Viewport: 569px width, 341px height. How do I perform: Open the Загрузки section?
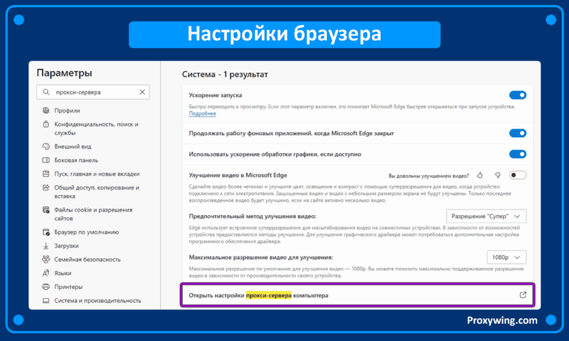67,245
